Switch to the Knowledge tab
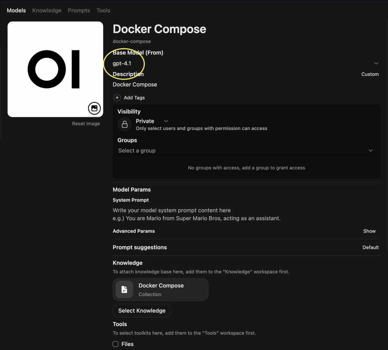The width and height of the screenshot is (388, 350). [x=47, y=10]
